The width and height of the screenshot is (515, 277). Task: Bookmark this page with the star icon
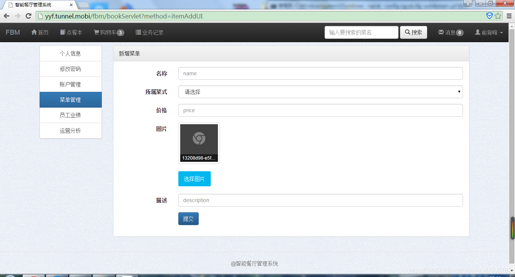click(x=498, y=16)
